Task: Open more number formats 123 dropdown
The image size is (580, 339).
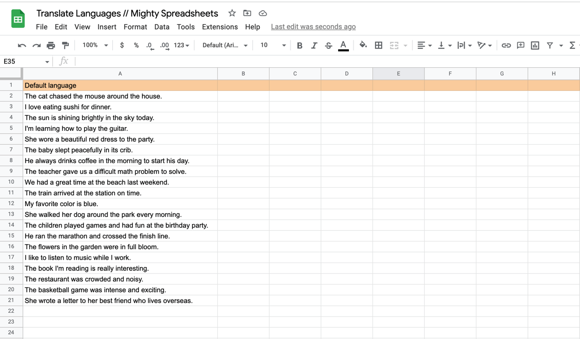Action: tap(181, 45)
